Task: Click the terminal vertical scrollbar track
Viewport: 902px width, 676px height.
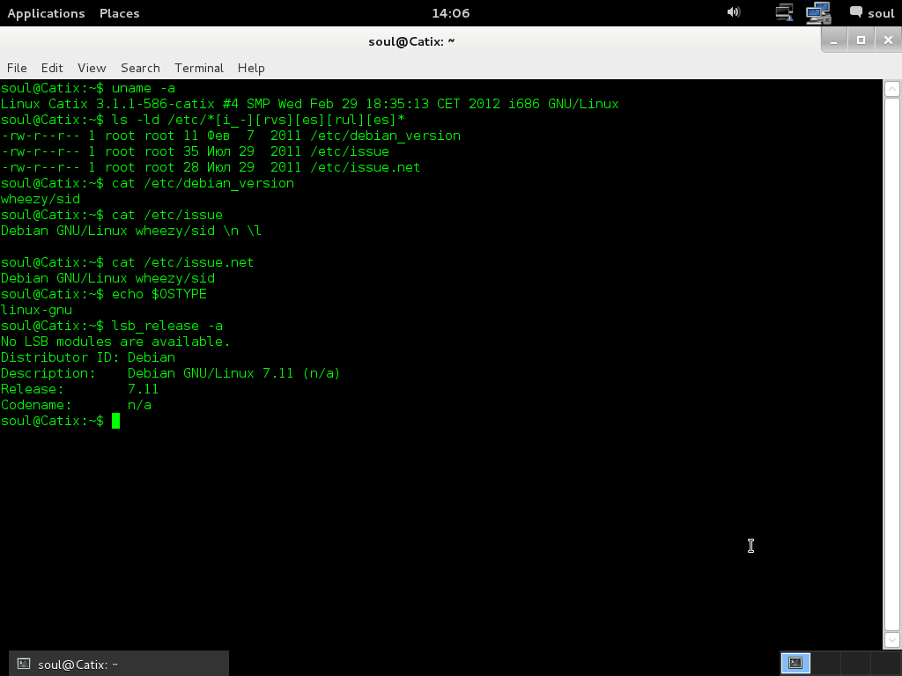Action: (891, 364)
